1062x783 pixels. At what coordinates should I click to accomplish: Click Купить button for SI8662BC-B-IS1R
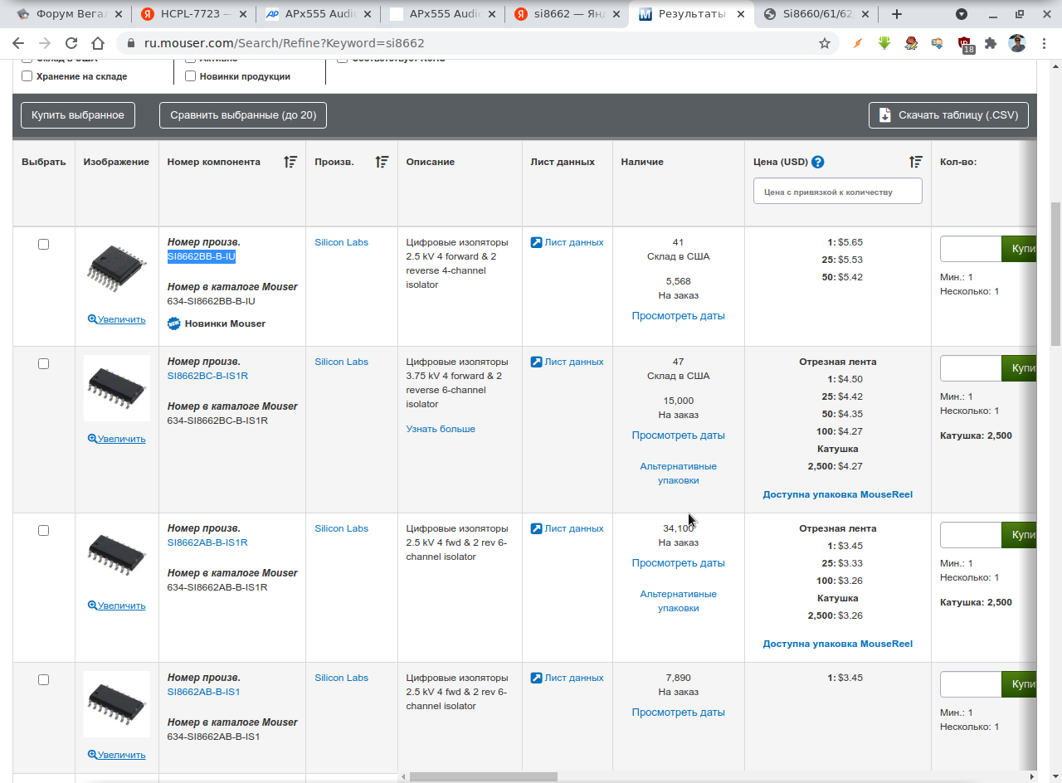click(1019, 368)
